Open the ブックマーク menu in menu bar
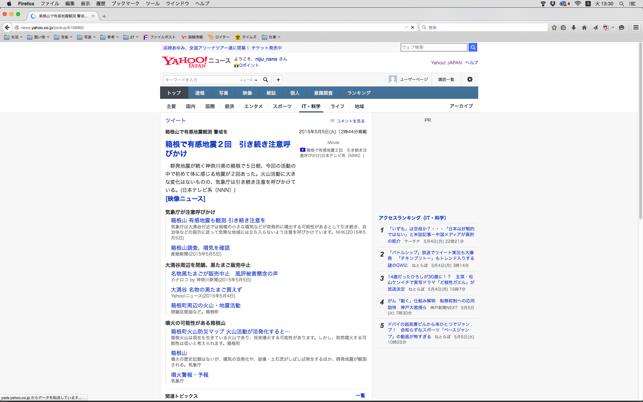This screenshot has height=402, width=643. coord(125,4)
